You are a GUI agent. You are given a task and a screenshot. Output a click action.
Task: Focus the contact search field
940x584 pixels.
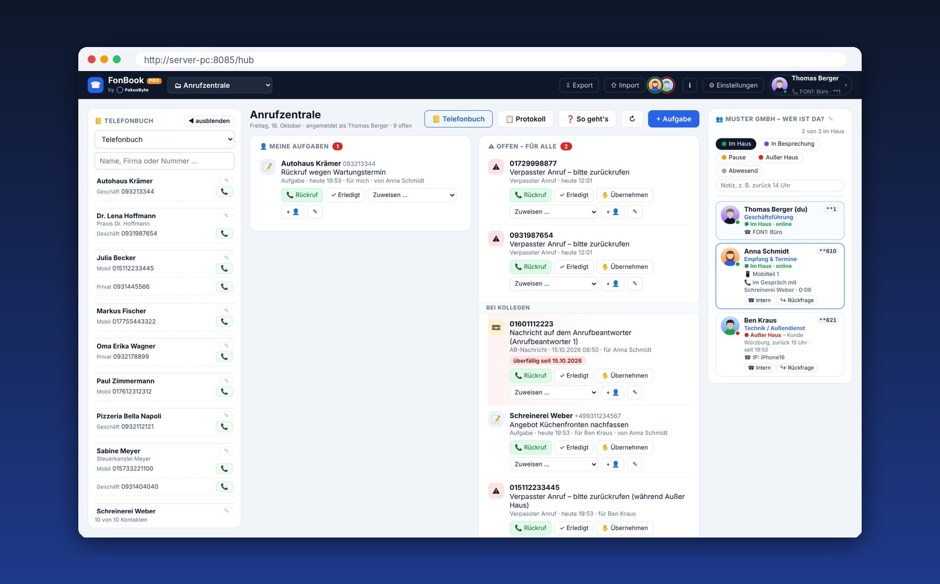pos(164,161)
